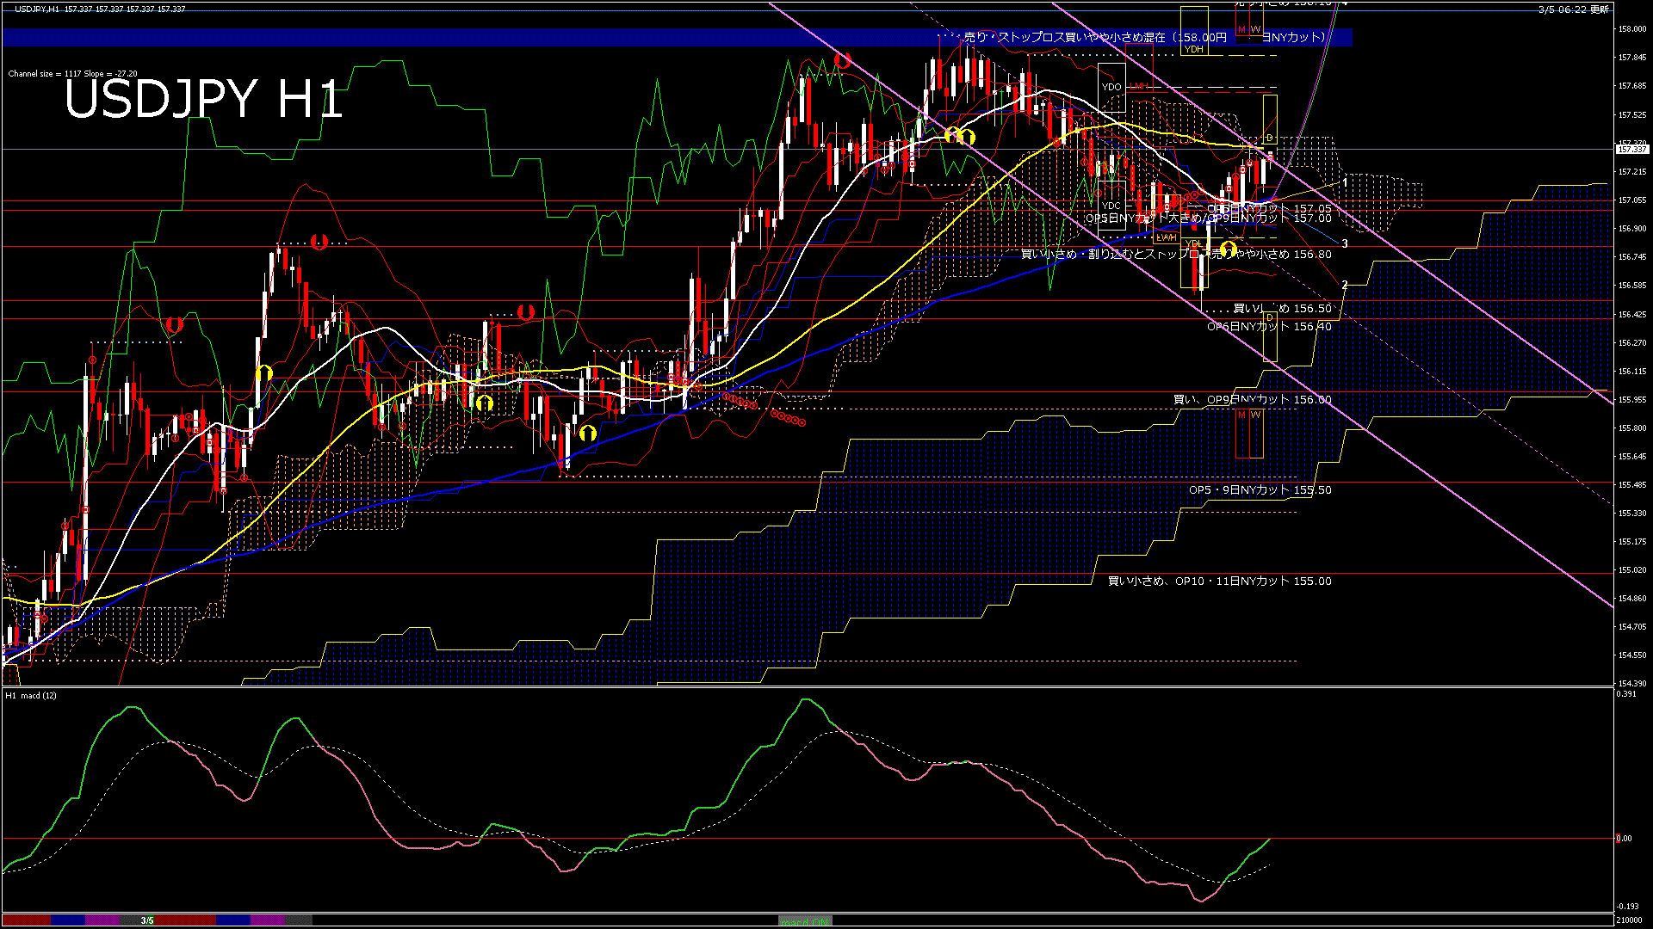
Task: Click the large USDJPY H1 title
Action: [204, 99]
